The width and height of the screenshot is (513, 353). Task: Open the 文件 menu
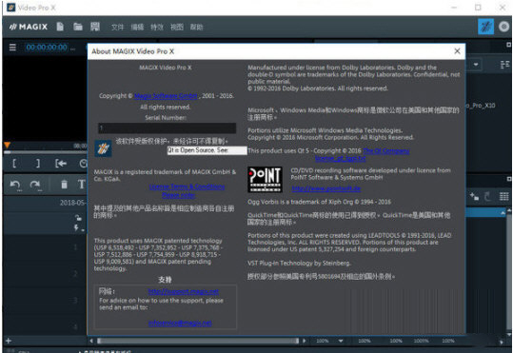[x=117, y=28]
